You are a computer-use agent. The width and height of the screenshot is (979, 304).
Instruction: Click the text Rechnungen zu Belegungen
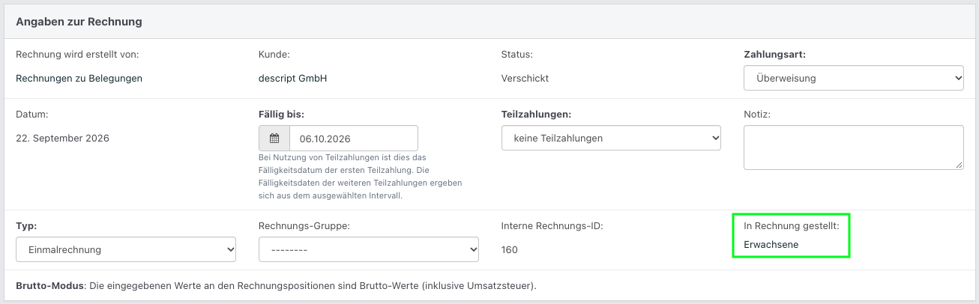79,78
